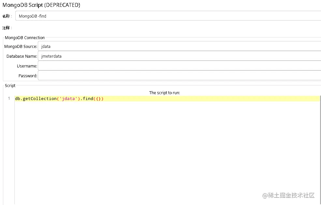Click the Script panel group label
Image resolution: width=321 pixels, height=205 pixels.
pos(10,85)
